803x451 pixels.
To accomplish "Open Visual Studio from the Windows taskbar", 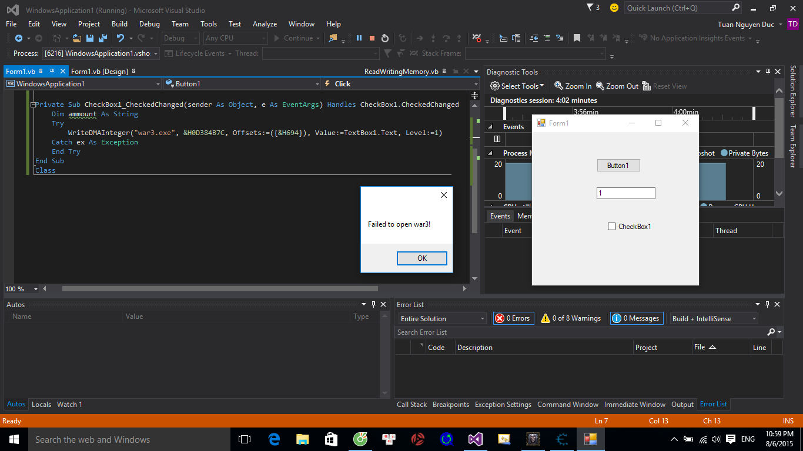I will click(x=475, y=439).
